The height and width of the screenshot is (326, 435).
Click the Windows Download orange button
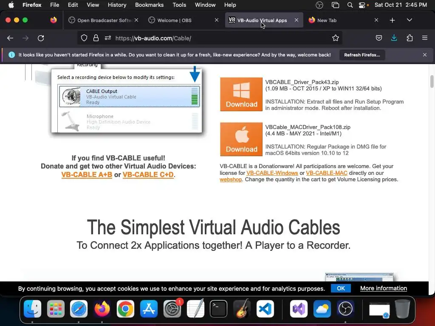(241, 94)
